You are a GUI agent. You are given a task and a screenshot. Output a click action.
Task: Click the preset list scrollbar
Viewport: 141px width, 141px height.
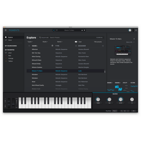[x=105, y=72]
